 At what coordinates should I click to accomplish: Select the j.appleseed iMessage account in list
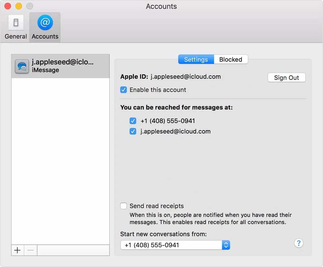(x=62, y=66)
